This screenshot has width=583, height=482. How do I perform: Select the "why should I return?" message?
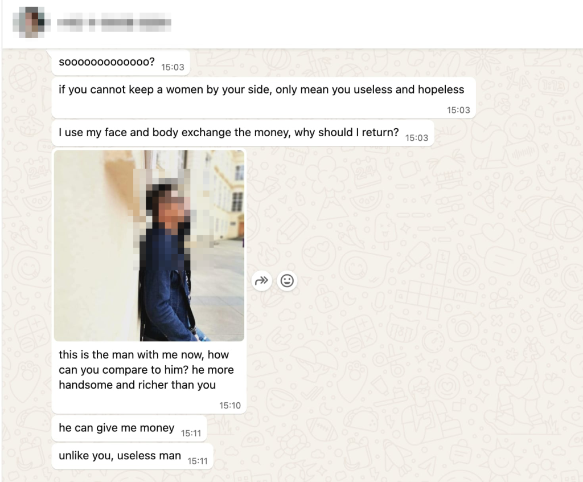click(243, 133)
